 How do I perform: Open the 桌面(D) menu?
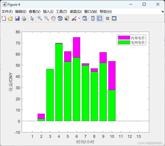[76, 12]
